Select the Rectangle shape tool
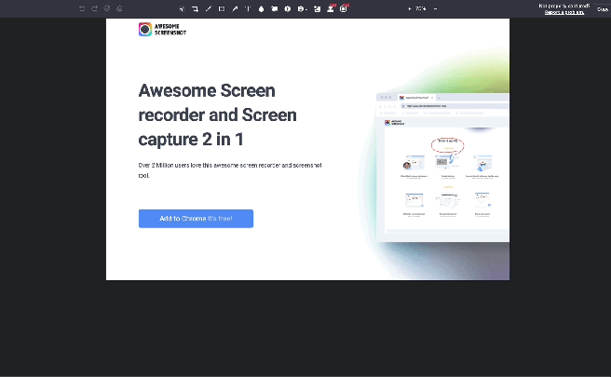611x377 pixels. click(222, 8)
